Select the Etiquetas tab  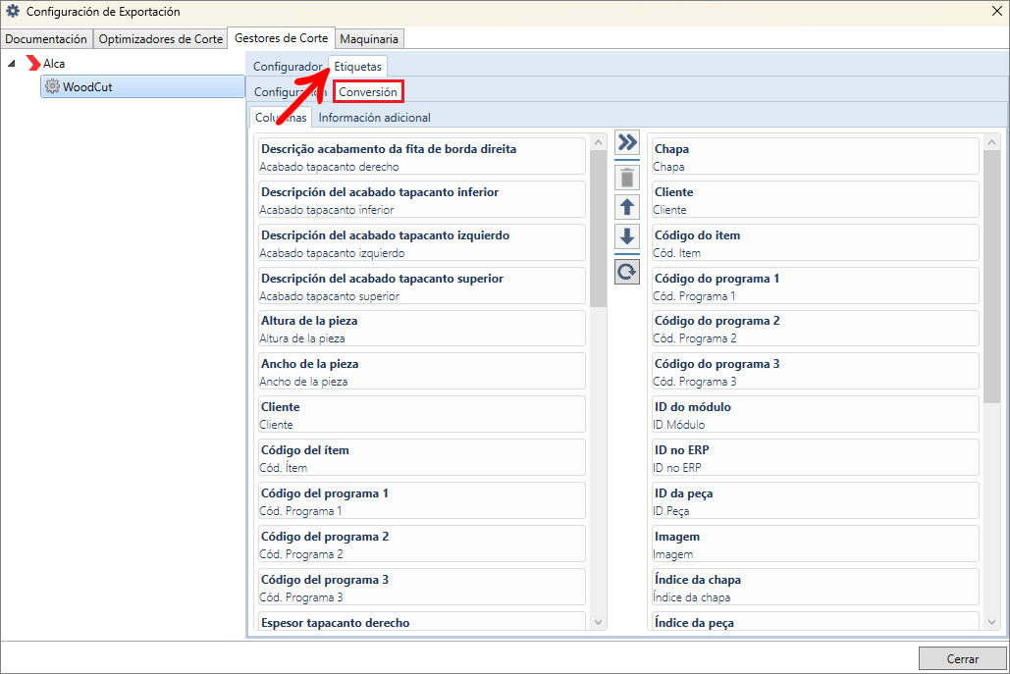[358, 67]
